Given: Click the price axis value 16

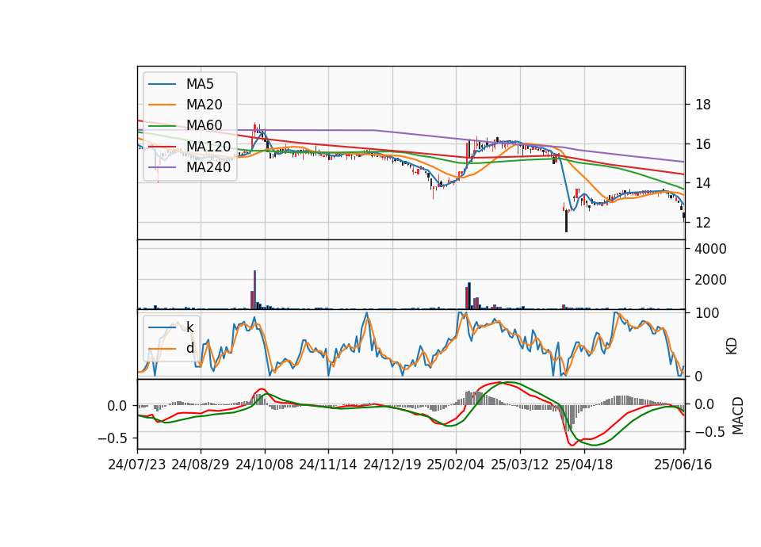Looking at the screenshot, I should tap(703, 144).
